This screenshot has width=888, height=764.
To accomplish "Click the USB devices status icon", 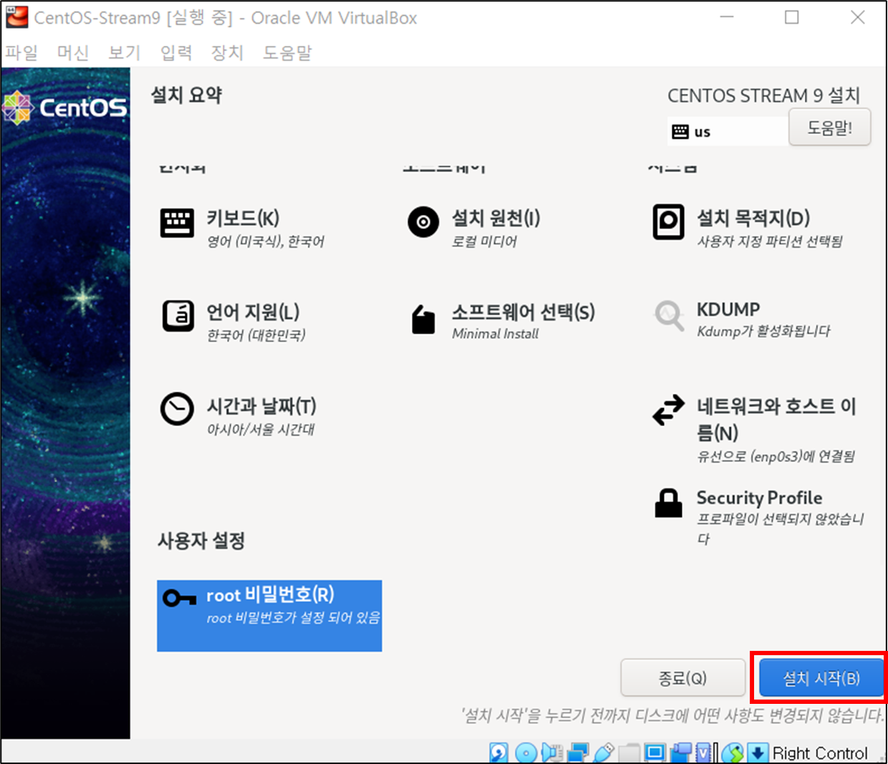I will 604,753.
